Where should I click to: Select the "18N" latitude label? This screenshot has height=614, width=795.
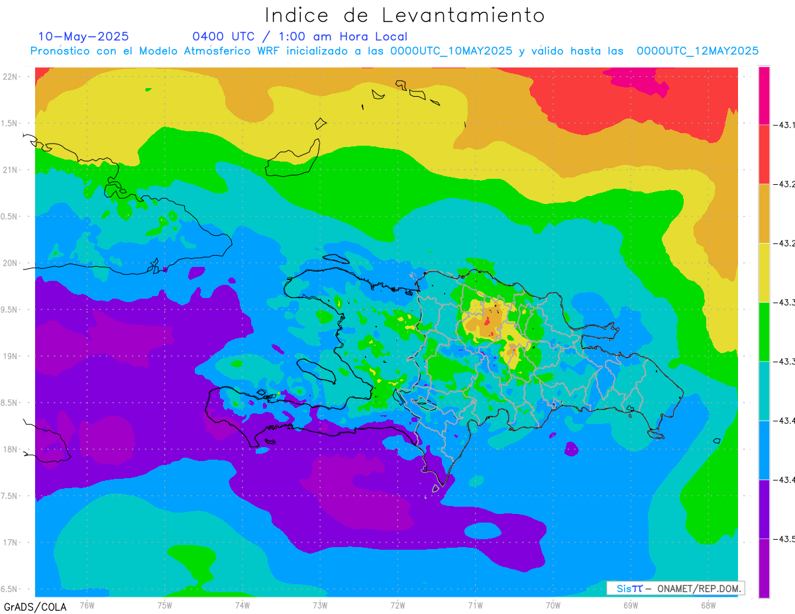tap(10, 449)
